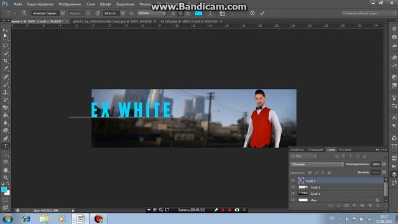Switch to the История panel tab
Viewport: 398px width, 224px height.
tap(345, 149)
